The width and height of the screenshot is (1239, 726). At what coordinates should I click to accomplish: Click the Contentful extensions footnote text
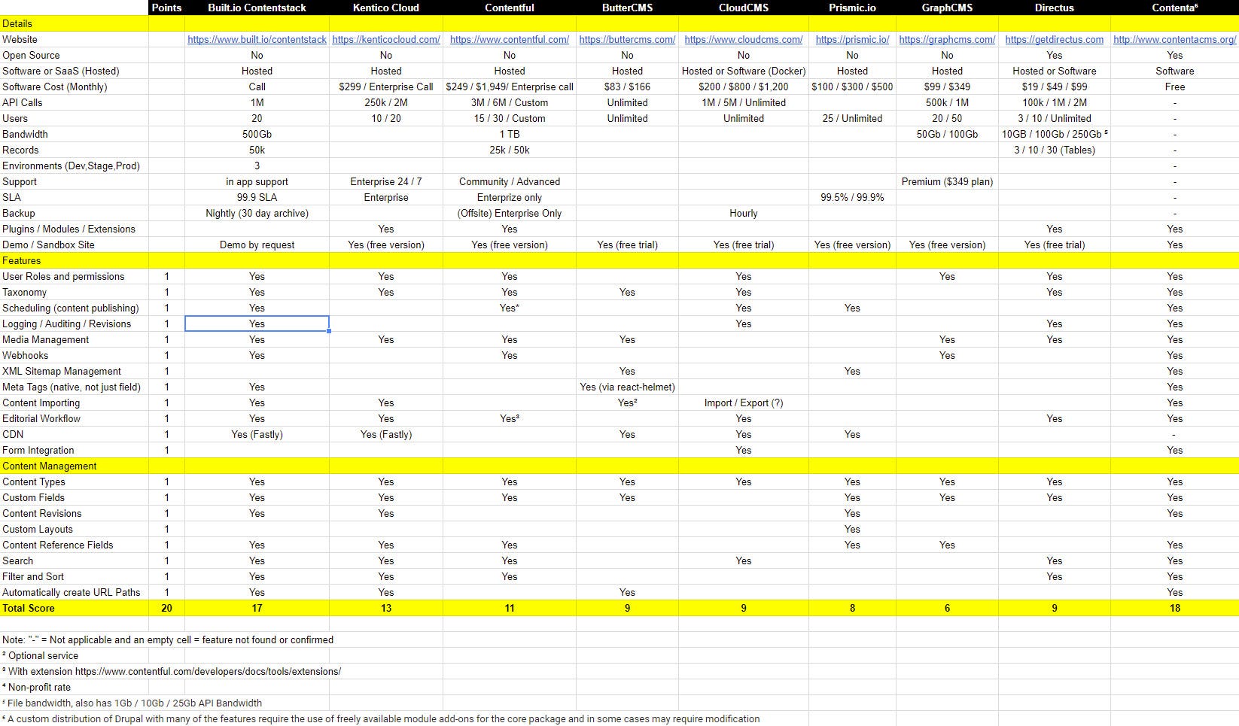point(172,671)
